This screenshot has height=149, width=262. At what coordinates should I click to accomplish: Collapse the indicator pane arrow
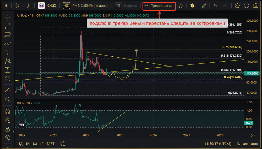tap(14, 132)
